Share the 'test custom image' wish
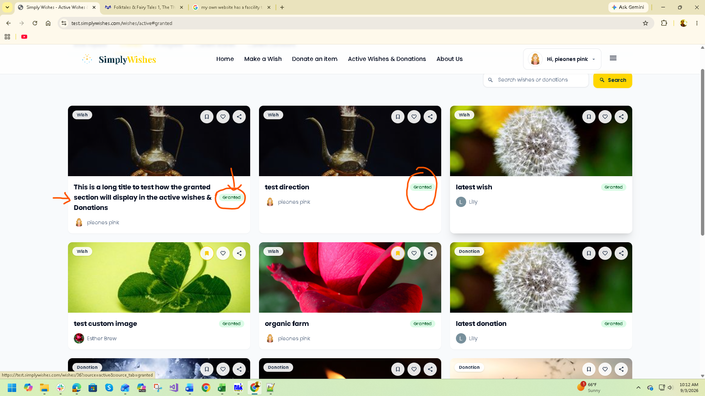This screenshot has height=396, width=705. [239, 253]
